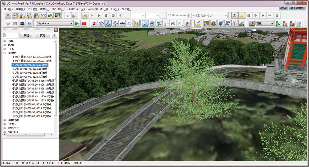Click the 設定 button

pos(42,35)
